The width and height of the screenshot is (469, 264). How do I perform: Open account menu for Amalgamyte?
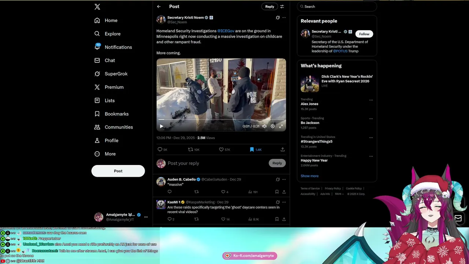tap(121, 217)
